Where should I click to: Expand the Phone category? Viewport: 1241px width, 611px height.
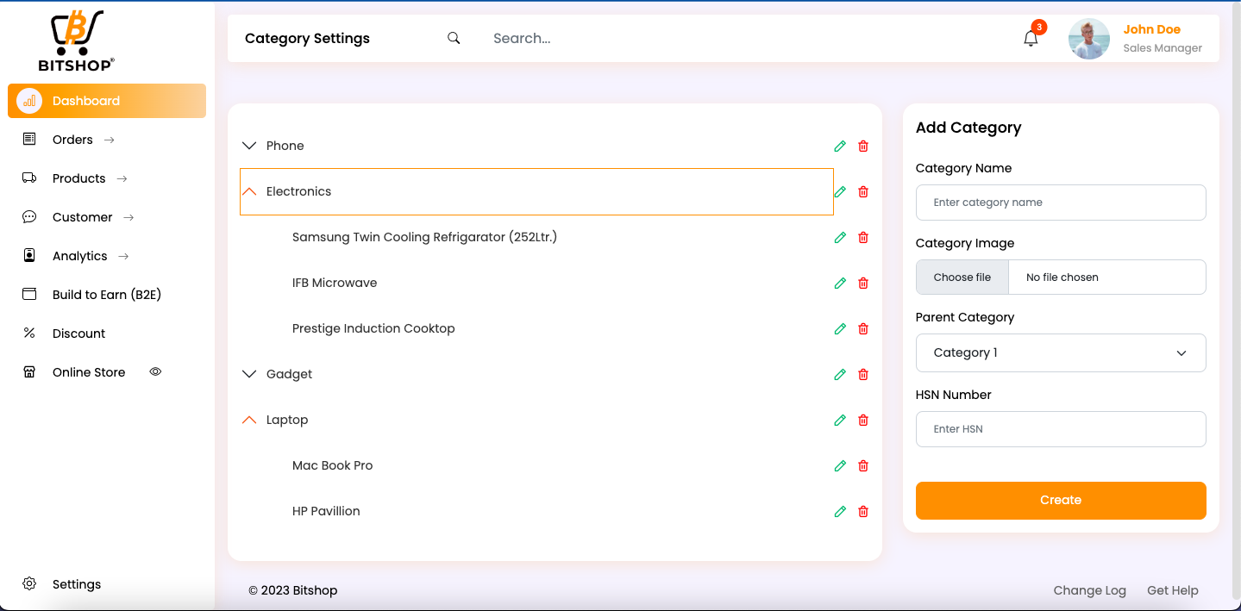[x=249, y=147]
